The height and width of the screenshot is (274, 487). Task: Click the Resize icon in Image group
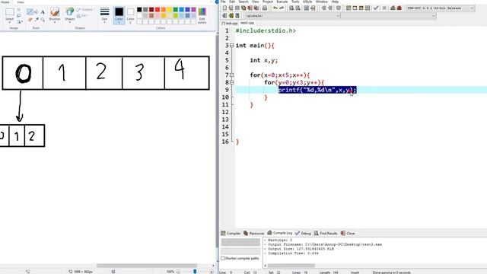[x=19, y=15]
